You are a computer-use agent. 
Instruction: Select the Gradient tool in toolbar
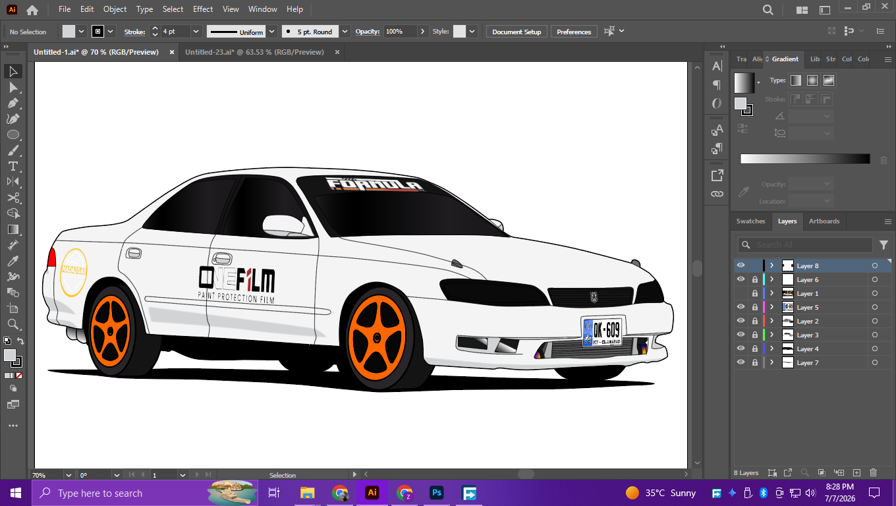click(x=13, y=229)
